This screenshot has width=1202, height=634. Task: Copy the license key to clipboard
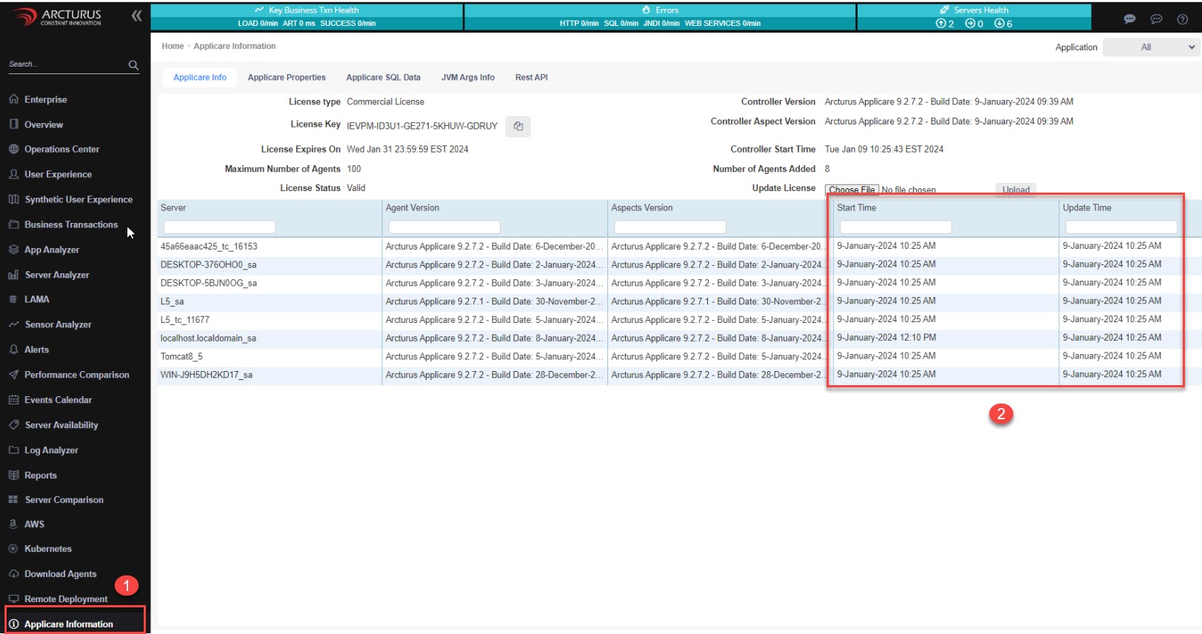pyautogui.click(x=518, y=127)
